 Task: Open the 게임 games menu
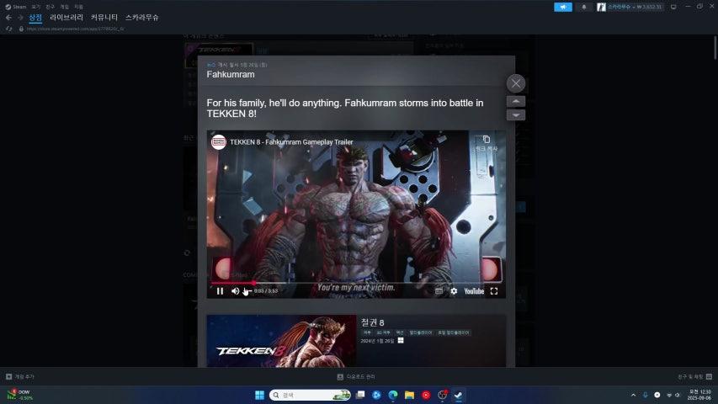tap(64, 7)
